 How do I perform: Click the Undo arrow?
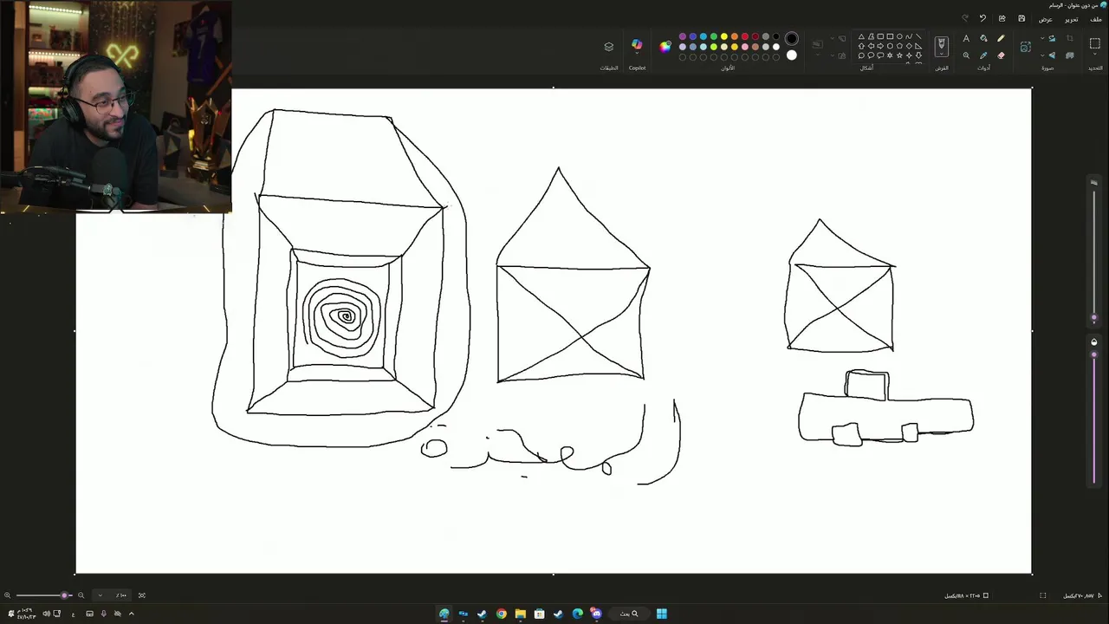coord(983,18)
